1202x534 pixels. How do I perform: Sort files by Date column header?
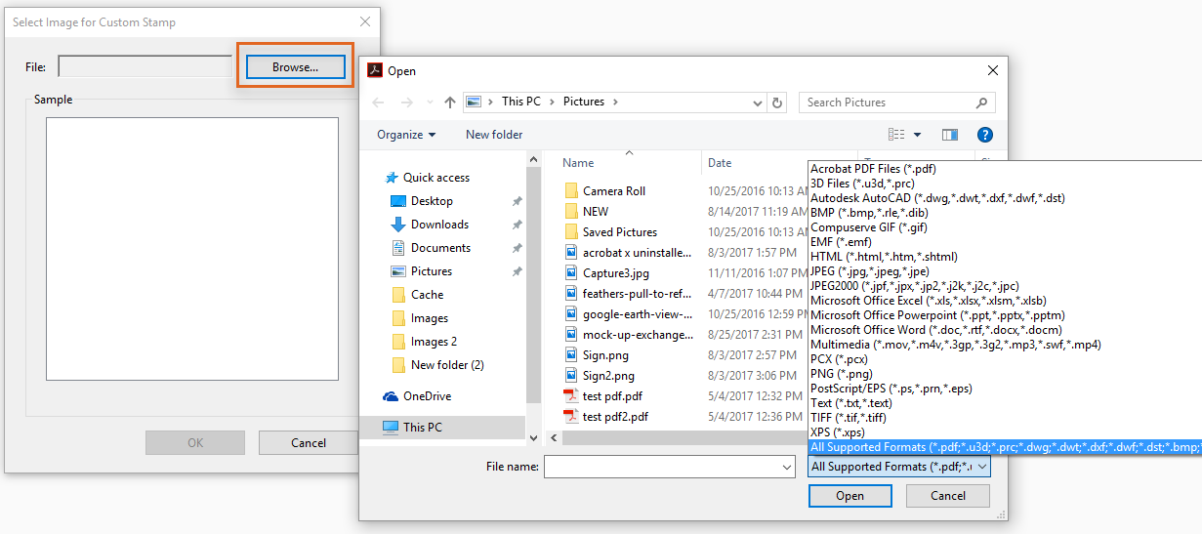pyautogui.click(x=720, y=163)
